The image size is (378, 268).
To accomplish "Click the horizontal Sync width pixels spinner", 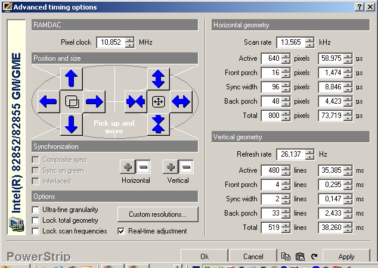I will click(286, 87).
